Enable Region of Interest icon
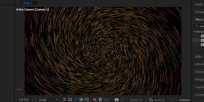The width and height of the screenshot is (204, 102). [81, 100]
